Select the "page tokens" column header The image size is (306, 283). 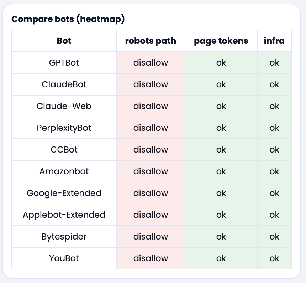[x=221, y=41]
